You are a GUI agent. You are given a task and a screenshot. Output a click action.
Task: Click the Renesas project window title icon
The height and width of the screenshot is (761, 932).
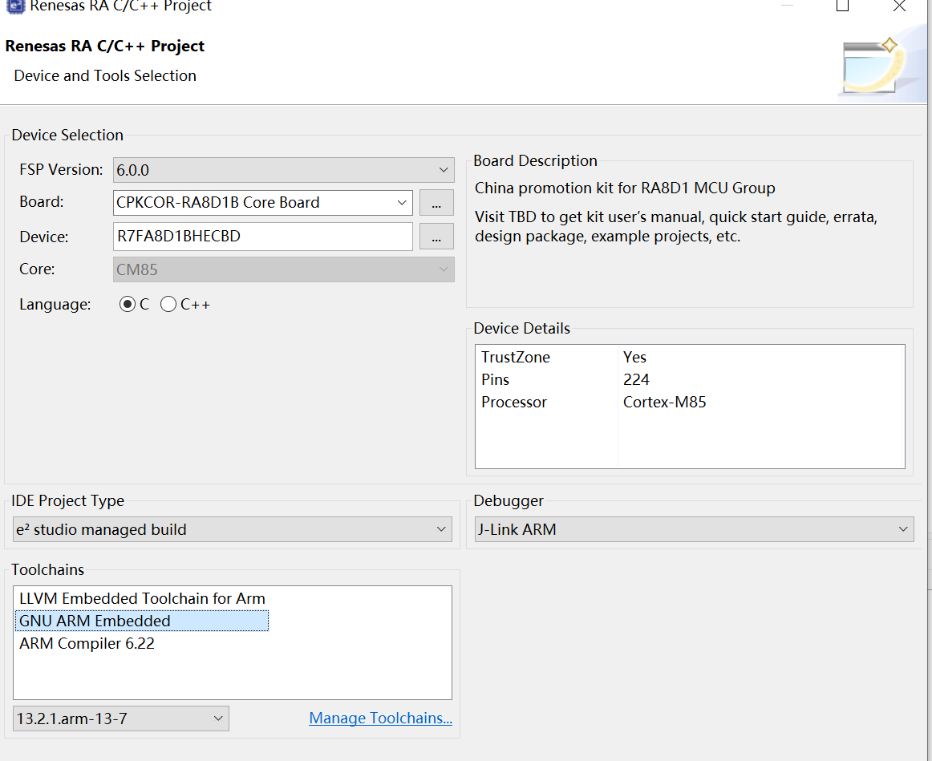(x=15, y=6)
